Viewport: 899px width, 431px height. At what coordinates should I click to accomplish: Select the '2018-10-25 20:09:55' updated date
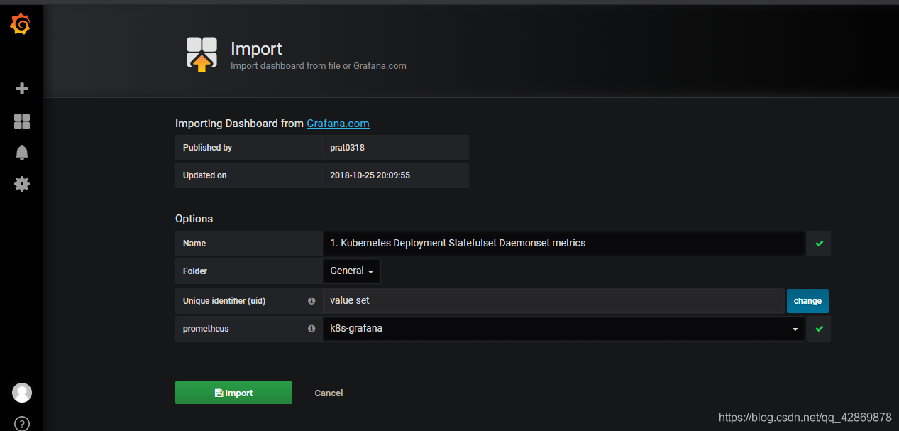click(370, 175)
